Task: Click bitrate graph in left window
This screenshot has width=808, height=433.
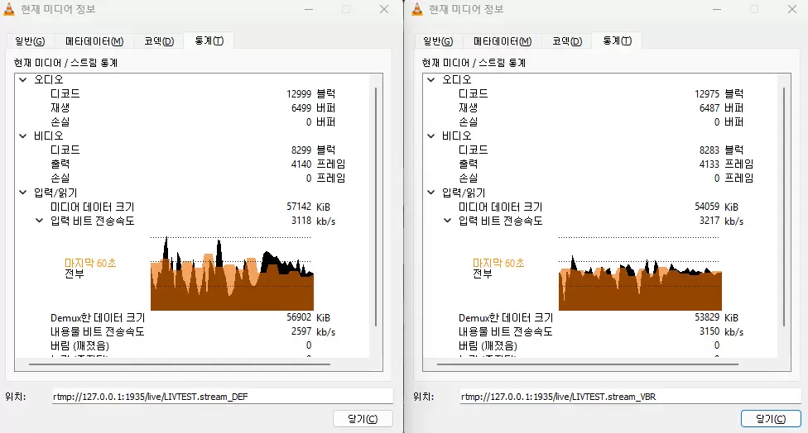Action: click(x=232, y=273)
